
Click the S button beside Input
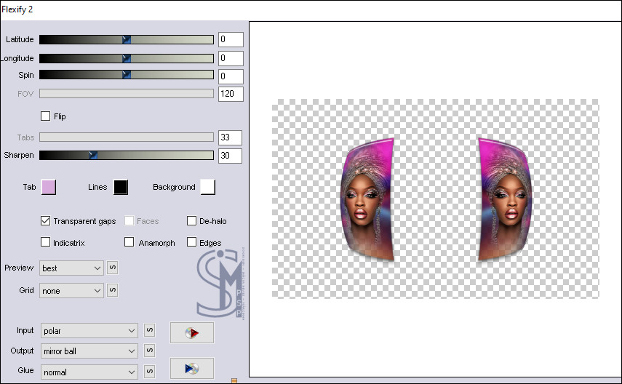[x=149, y=331]
